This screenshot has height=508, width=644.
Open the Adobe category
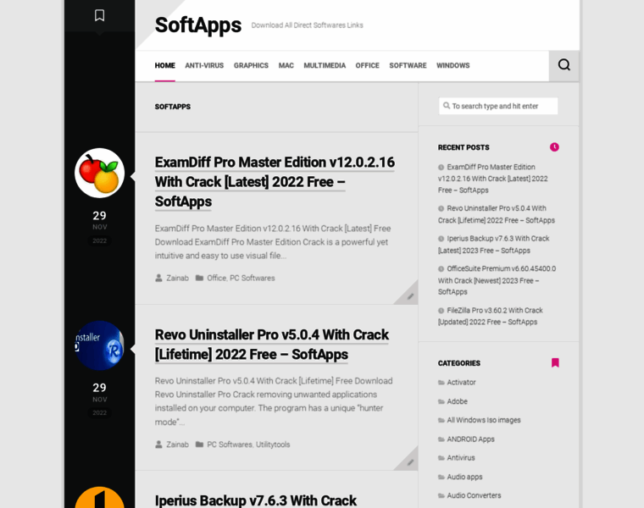pyautogui.click(x=457, y=401)
